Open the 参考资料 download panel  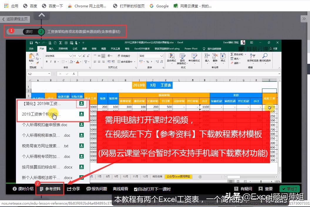(50, 189)
